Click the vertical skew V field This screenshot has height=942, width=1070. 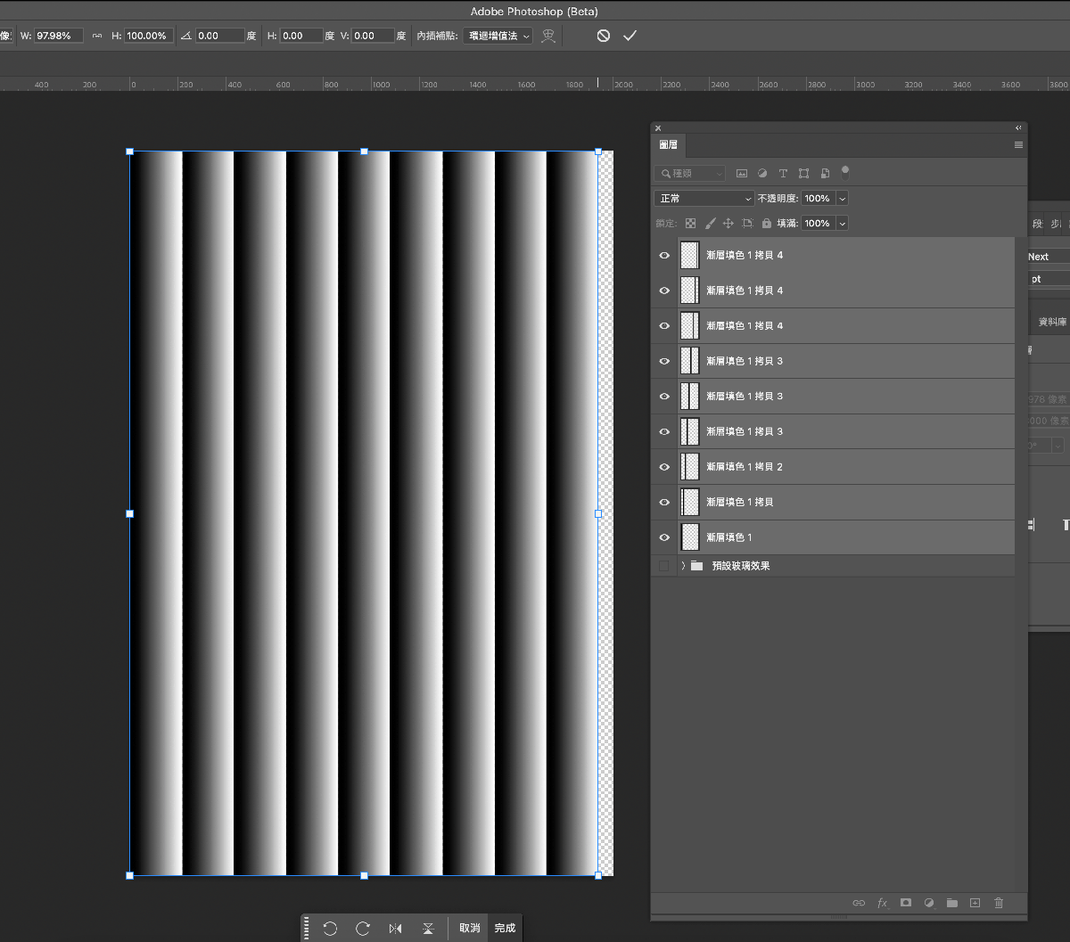coord(373,36)
